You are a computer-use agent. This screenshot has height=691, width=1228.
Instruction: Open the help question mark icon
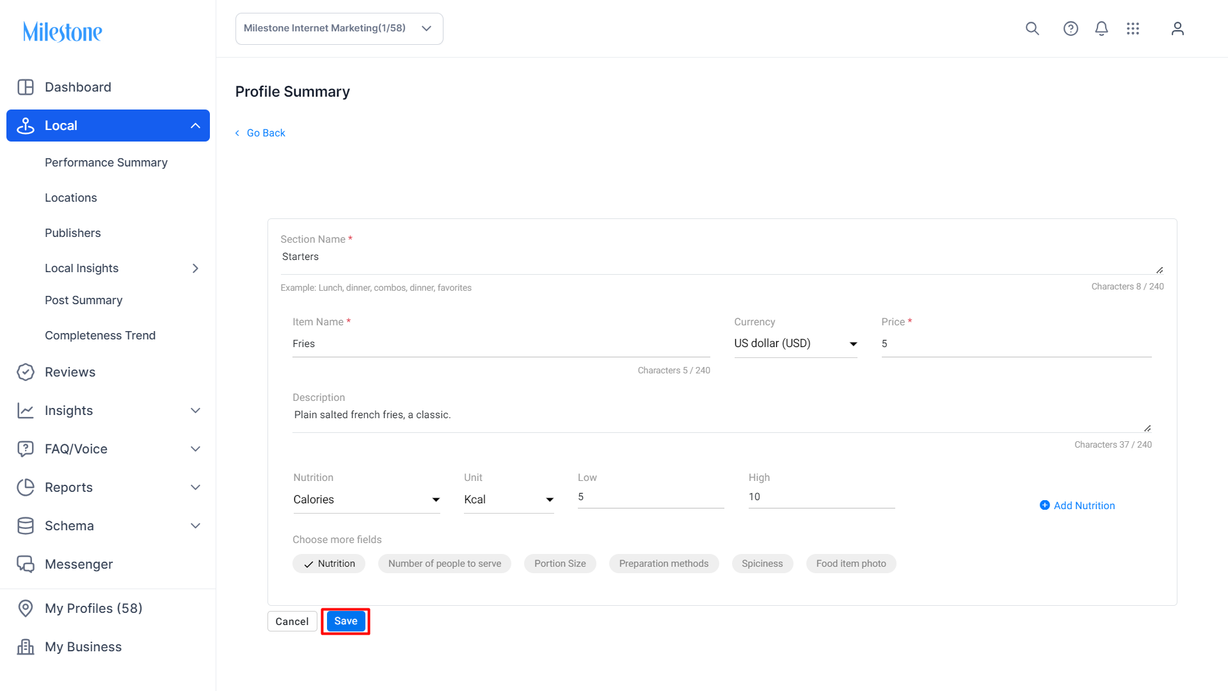pyautogui.click(x=1071, y=29)
